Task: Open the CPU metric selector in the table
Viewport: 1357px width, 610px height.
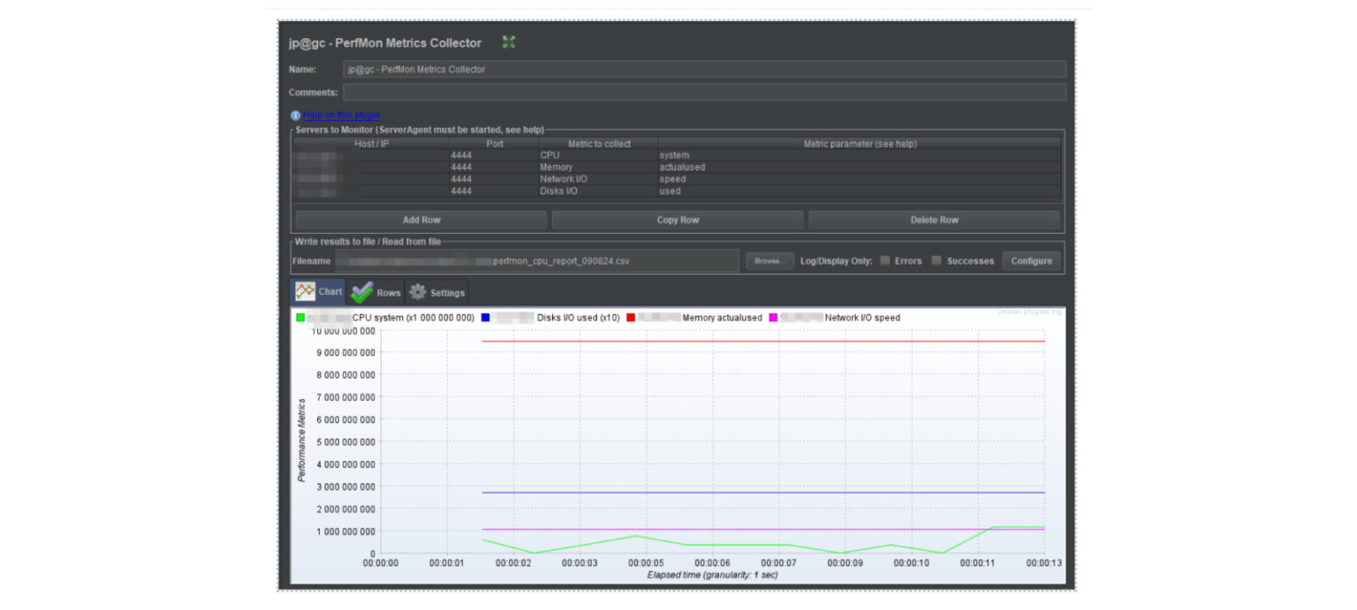Action: coord(599,154)
